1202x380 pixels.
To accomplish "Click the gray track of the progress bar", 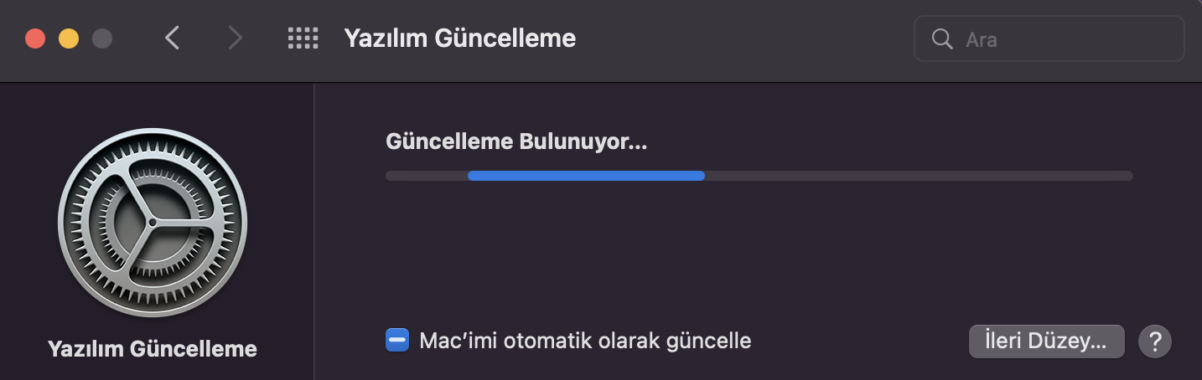I will tap(922, 176).
